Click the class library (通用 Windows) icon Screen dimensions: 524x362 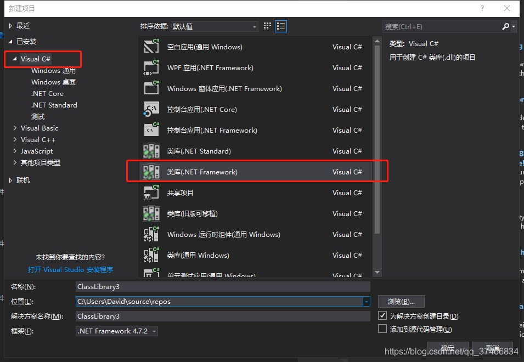coord(151,255)
